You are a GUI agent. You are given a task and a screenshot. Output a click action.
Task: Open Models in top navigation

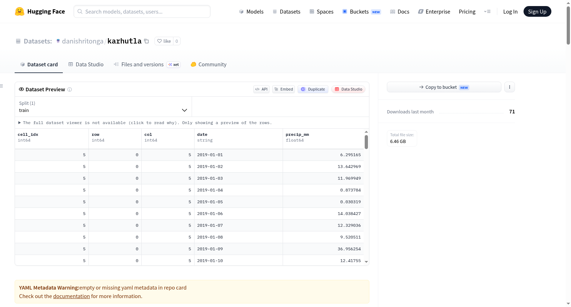pyautogui.click(x=251, y=11)
